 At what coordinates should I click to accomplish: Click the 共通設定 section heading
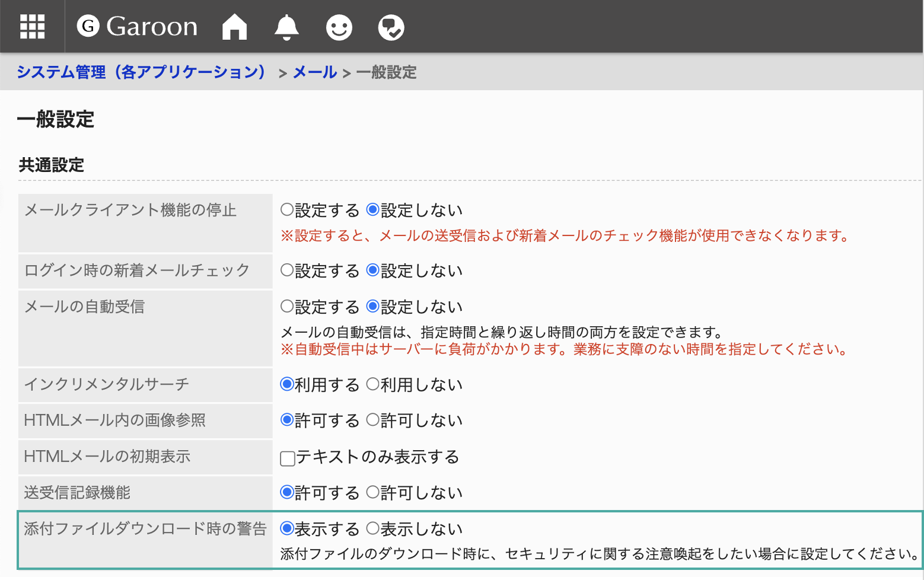click(52, 165)
